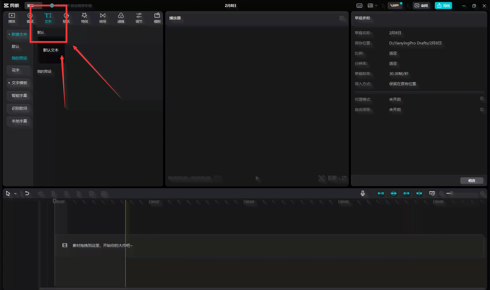Select 我的预设 in the text sidebar
Screen dimensions: 490x290
click(x=19, y=58)
